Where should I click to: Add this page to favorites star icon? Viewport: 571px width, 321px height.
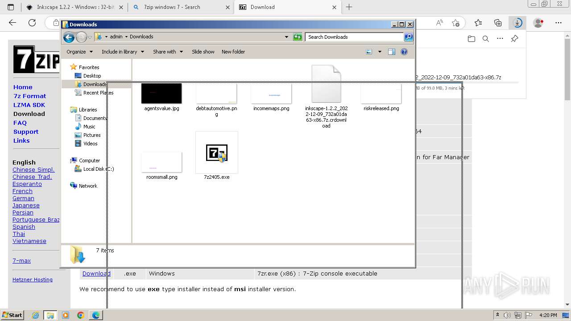point(455,23)
